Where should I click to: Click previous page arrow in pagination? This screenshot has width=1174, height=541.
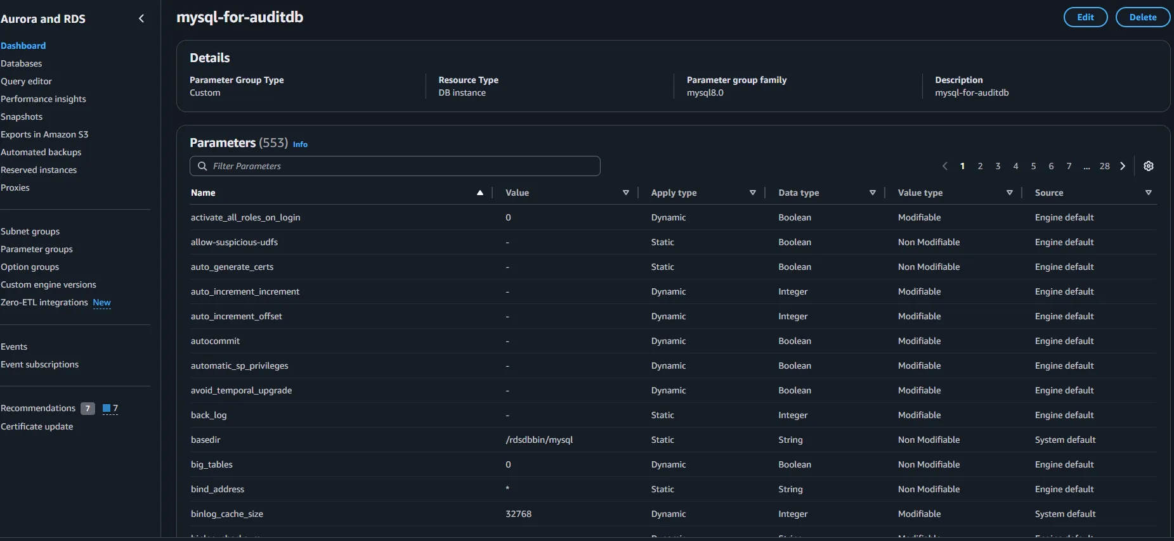click(944, 166)
